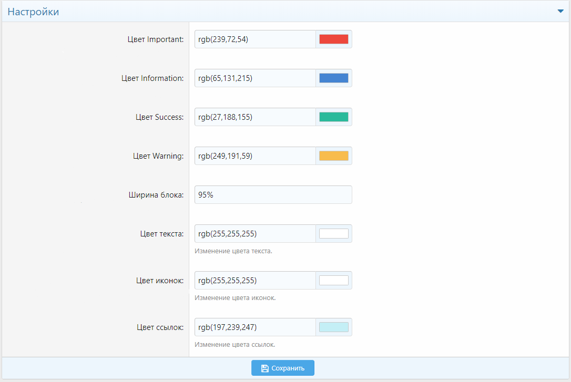Click the Цвет иконок rgb input
Image resolution: width=571 pixels, height=382 pixels.
pyautogui.click(x=255, y=281)
